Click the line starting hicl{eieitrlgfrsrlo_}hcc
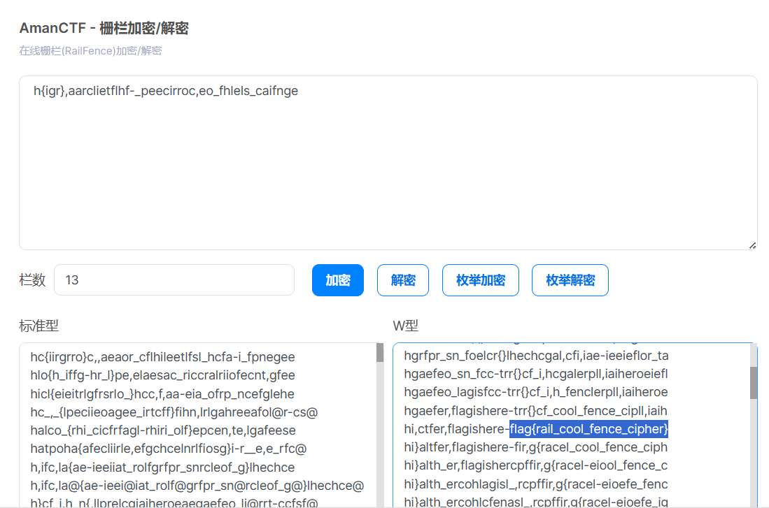This screenshot has height=508, width=769. click(162, 394)
